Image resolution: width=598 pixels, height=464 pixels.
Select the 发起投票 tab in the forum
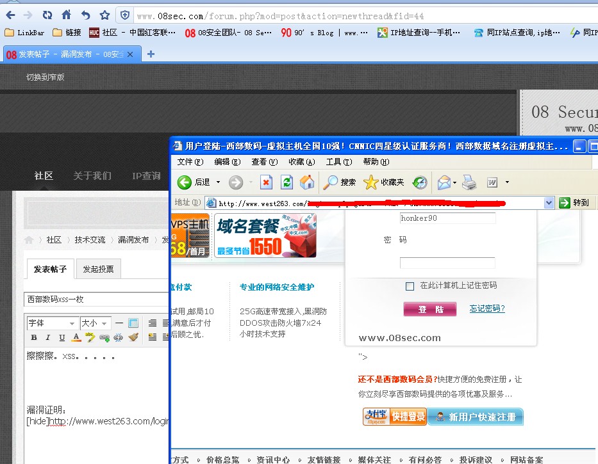coord(99,269)
